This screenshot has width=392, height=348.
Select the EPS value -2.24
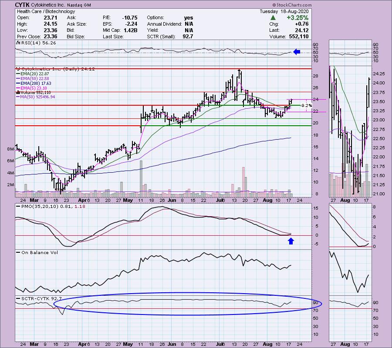[132, 24]
